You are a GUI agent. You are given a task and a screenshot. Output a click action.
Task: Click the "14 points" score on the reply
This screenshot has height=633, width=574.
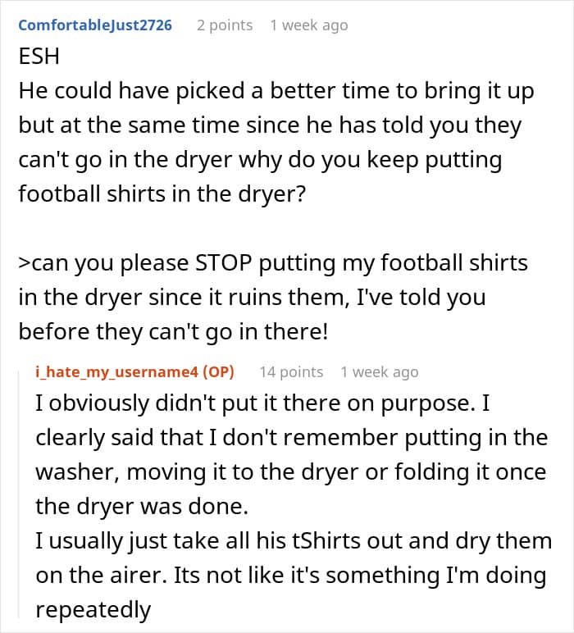(x=291, y=371)
